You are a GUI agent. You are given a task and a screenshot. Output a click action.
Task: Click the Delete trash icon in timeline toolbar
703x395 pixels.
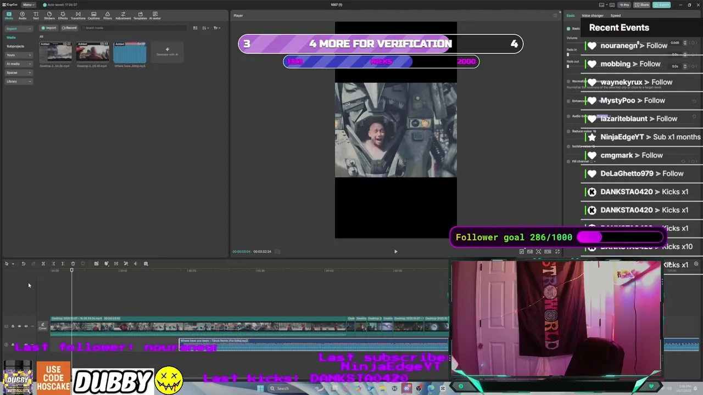72,264
